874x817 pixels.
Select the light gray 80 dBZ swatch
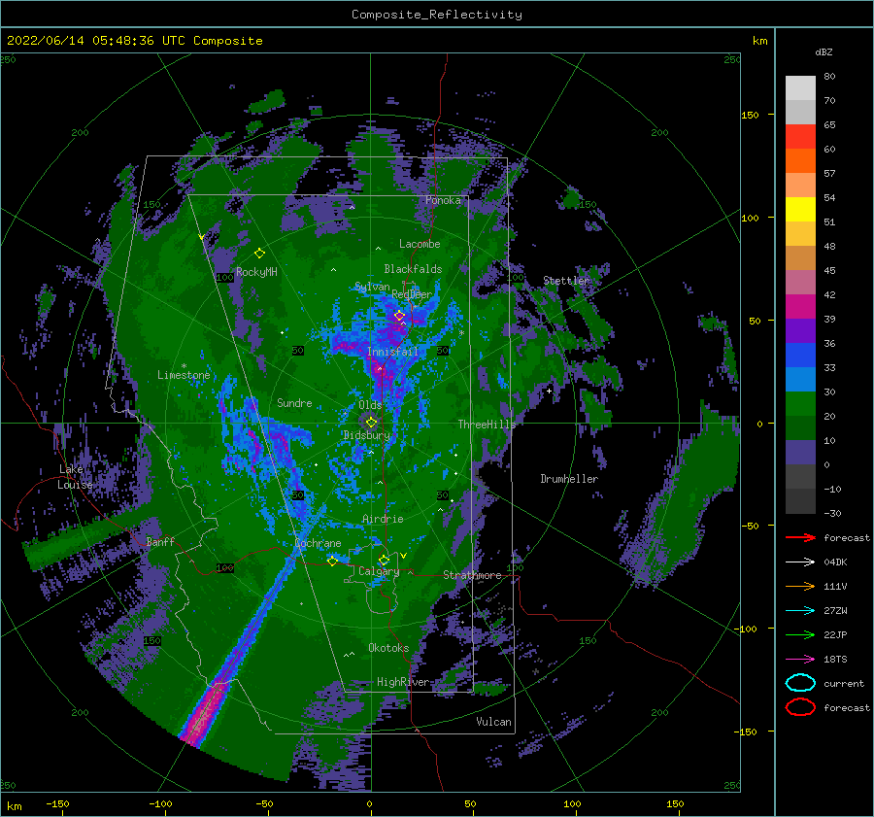pos(800,87)
